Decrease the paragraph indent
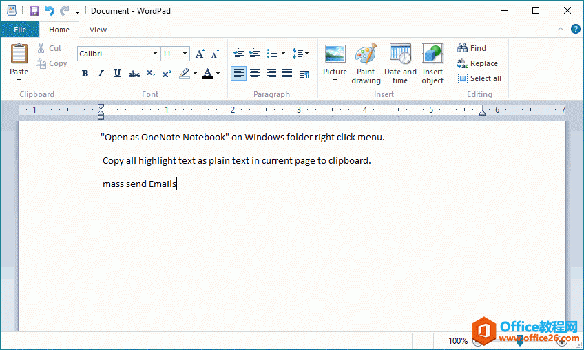Viewport: 584px width, 350px height. [x=239, y=54]
